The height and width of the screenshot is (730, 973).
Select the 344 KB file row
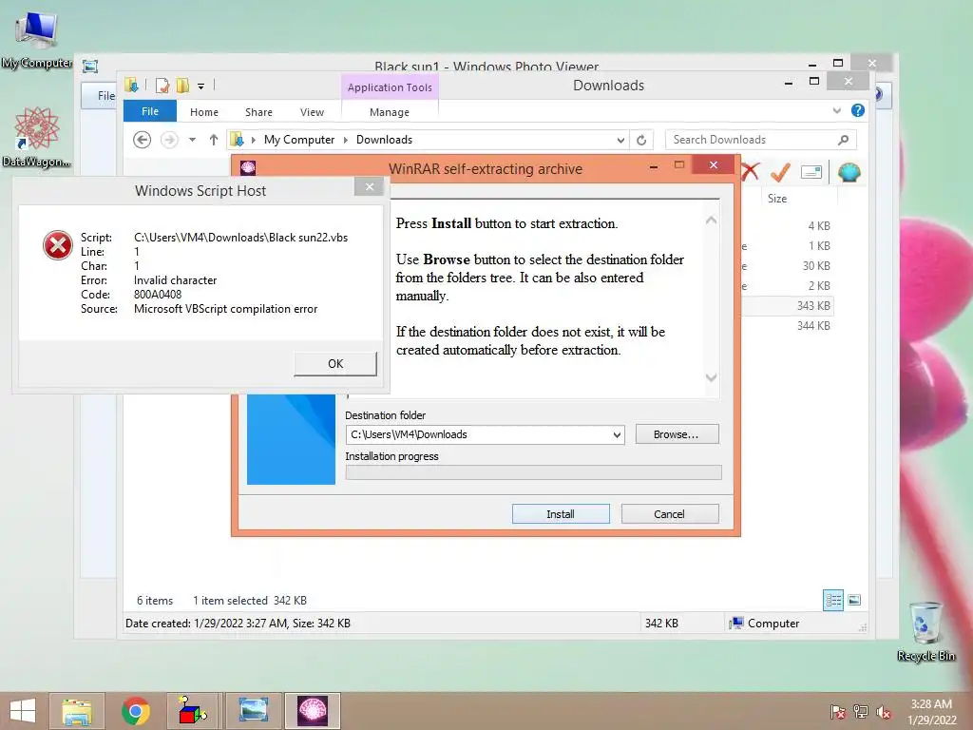pyautogui.click(x=788, y=325)
